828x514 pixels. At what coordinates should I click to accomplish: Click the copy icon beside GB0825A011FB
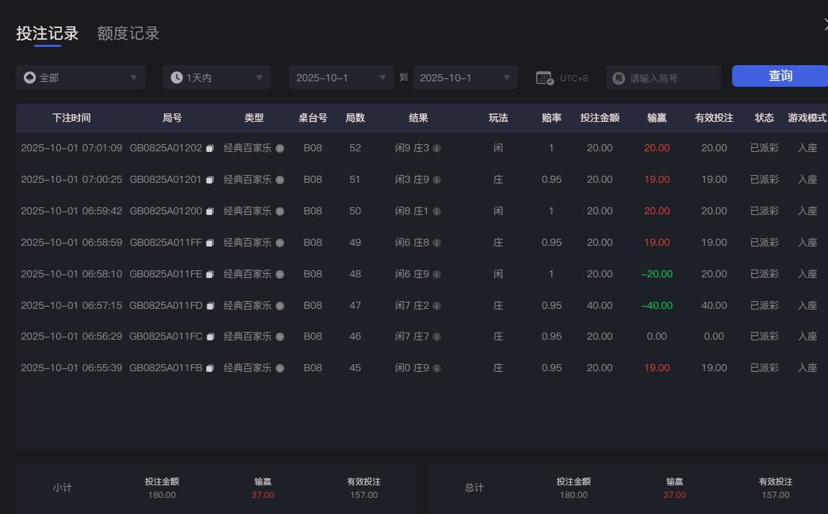[211, 368]
